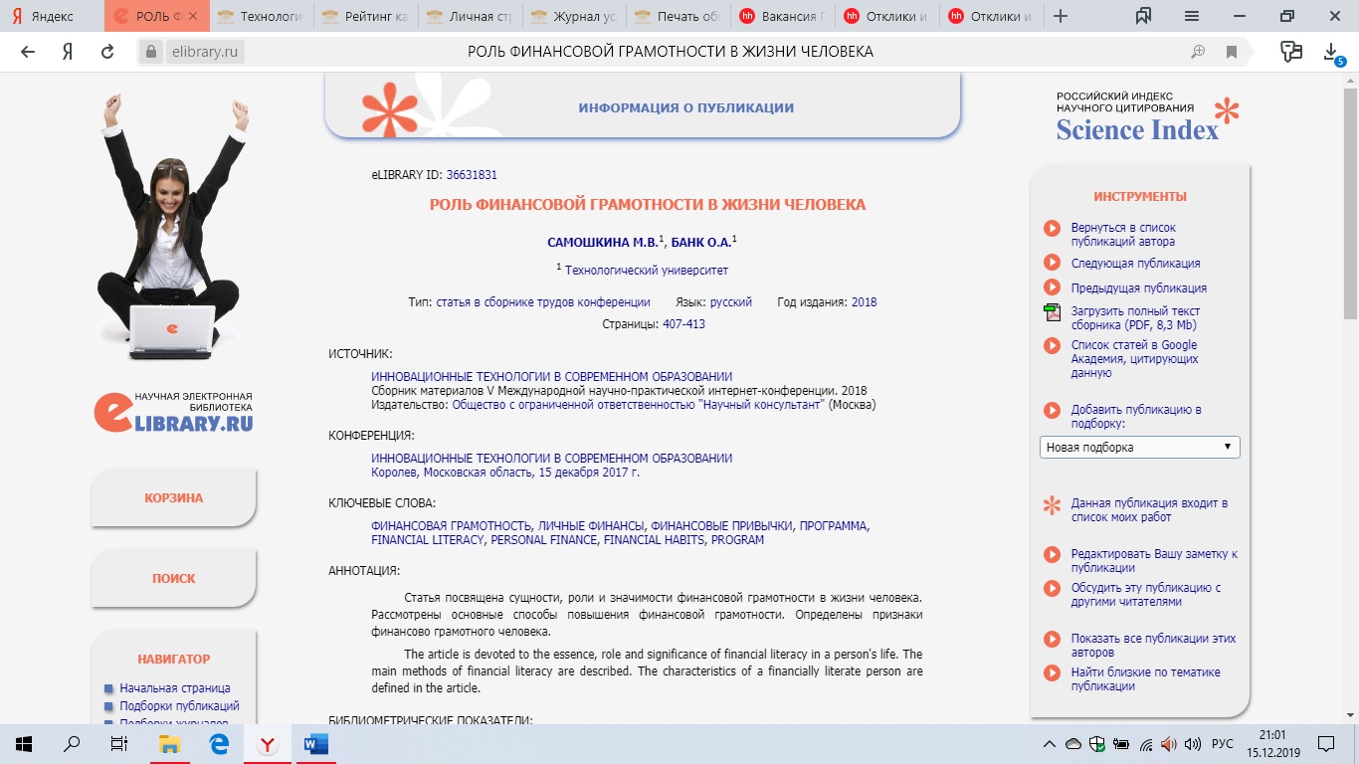Open the bookmarks panel icon in title bar
The height and width of the screenshot is (764, 1359).
(x=1142, y=16)
